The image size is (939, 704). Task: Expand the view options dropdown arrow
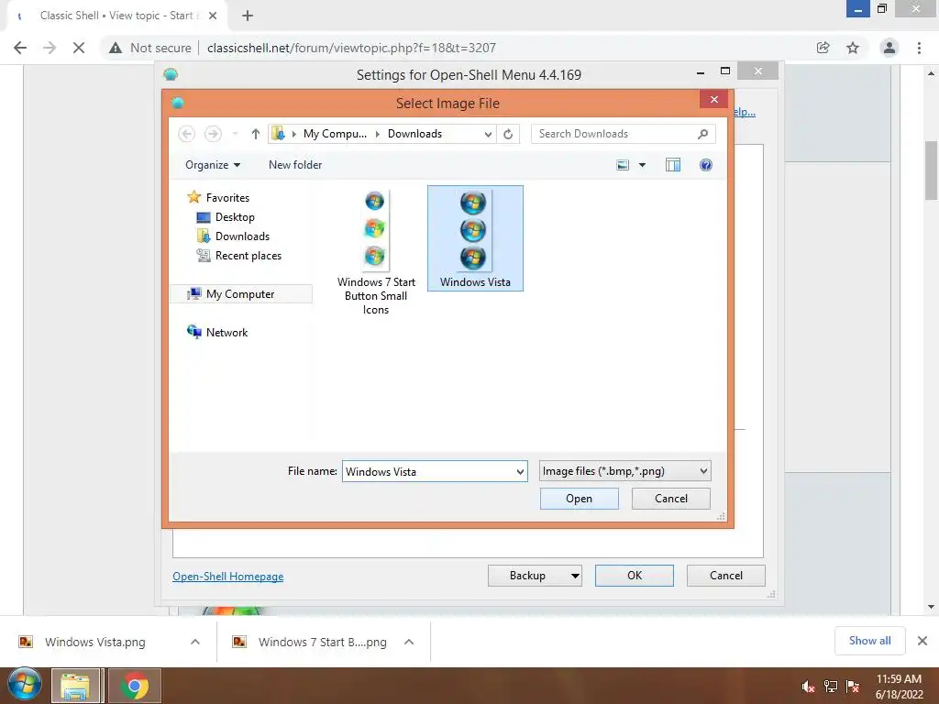[x=642, y=165]
